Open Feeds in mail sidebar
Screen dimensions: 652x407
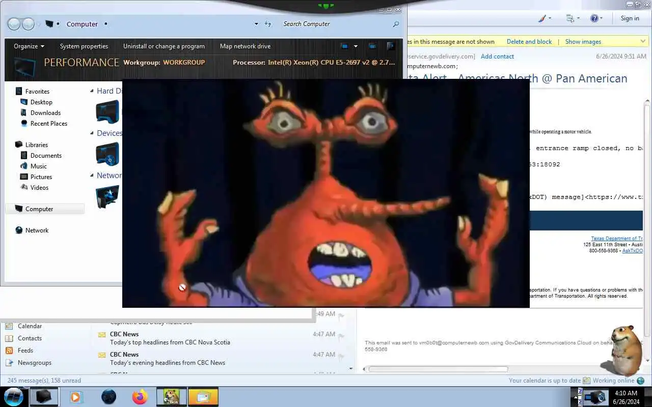(25, 351)
